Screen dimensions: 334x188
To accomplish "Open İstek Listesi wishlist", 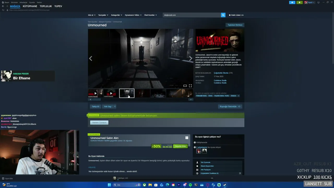I will pyautogui.click(x=236, y=15).
